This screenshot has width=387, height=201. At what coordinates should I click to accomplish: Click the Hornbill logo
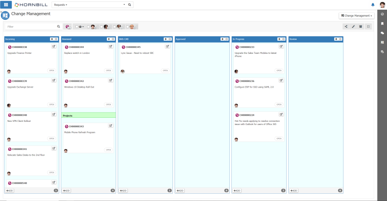pyautogui.click(x=31, y=5)
